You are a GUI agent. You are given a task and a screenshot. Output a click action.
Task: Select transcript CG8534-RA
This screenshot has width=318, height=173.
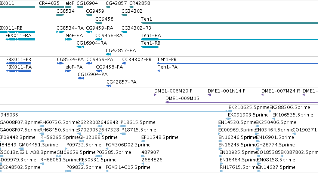coord(70,28)
